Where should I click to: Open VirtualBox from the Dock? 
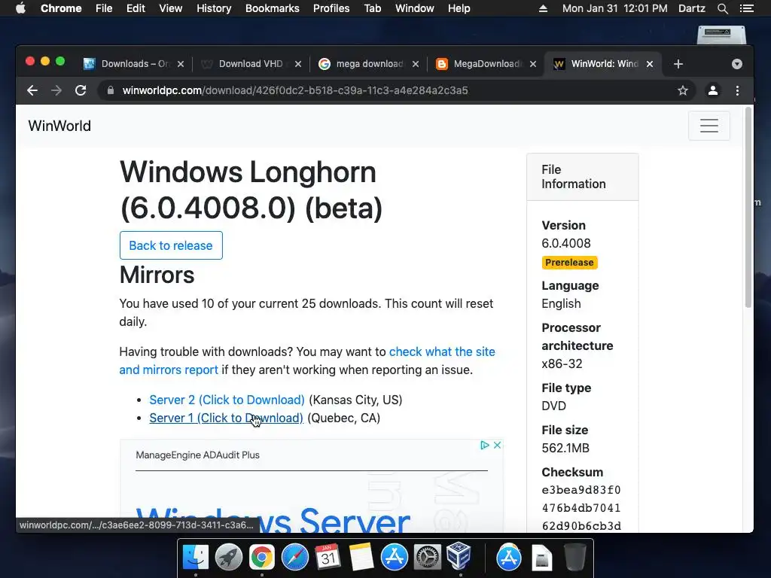[459, 555]
